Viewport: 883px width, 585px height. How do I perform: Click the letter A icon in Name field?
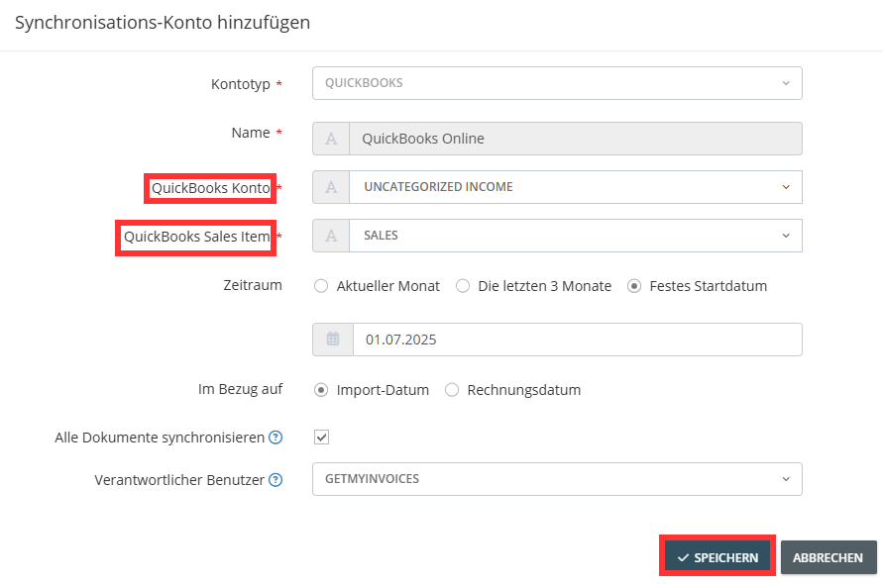pos(331,139)
